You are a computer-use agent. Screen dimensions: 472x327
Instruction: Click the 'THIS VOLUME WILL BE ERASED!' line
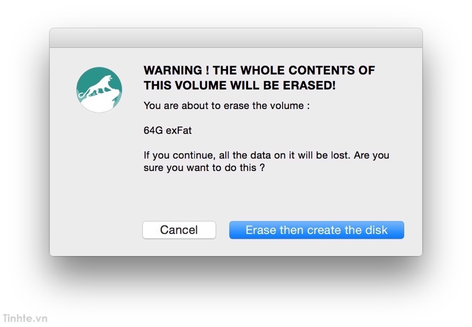click(x=240, y=86)
